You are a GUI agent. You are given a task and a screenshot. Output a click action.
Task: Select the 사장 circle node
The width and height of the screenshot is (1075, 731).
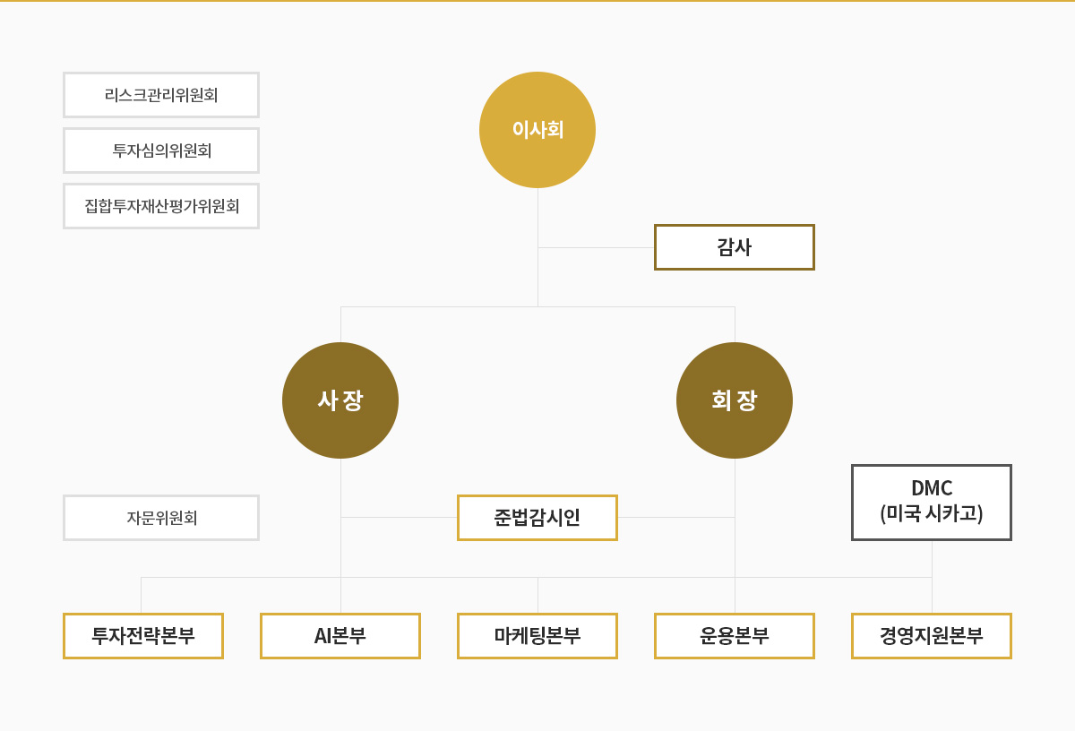[340, 400]
